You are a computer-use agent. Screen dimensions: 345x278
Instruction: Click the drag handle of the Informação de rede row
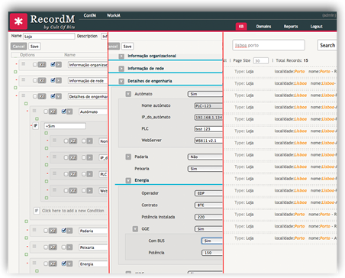point(24,79)
